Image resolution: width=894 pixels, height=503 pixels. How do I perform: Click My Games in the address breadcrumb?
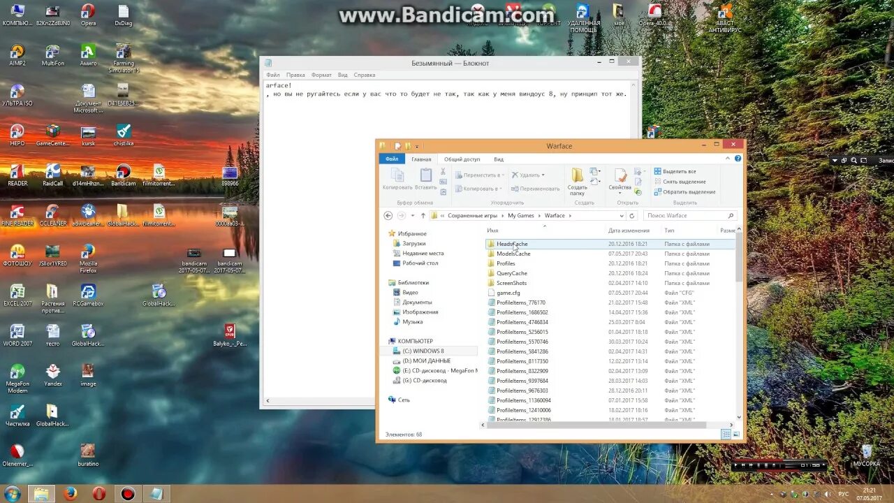tap(520, 216)
